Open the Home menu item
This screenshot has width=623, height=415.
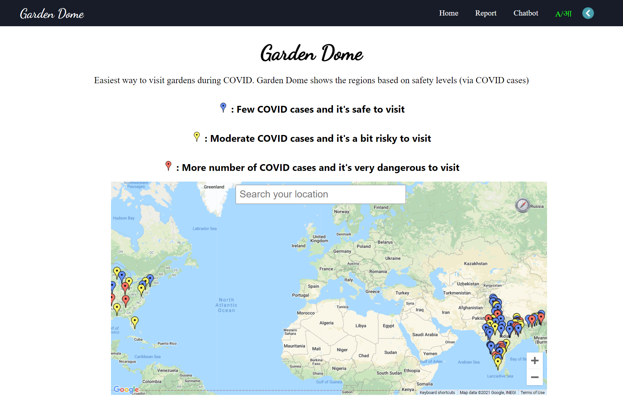[x=448, y=13]
